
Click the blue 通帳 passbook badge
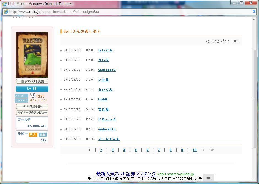(x=43, y=134)
